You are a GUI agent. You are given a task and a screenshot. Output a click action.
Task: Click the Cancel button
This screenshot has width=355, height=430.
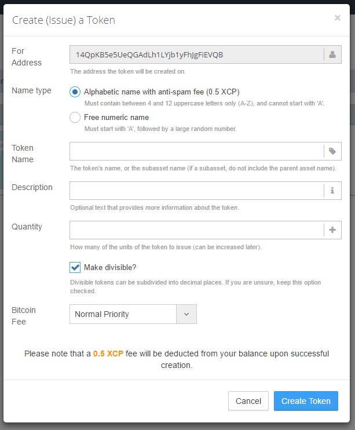[x=248, y=401]
